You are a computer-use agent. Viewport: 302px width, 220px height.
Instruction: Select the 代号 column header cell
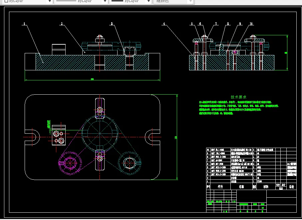(x=220, y=187)
